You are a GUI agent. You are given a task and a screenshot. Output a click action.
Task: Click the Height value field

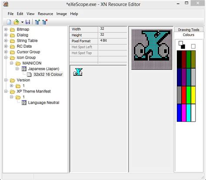coord(113,35)
